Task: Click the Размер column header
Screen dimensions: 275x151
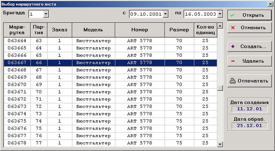Action: [179, 30]
